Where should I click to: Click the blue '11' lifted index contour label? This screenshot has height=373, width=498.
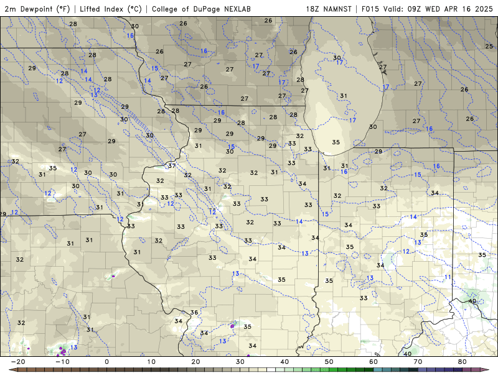pyautogui.click(x=448, y=277)
